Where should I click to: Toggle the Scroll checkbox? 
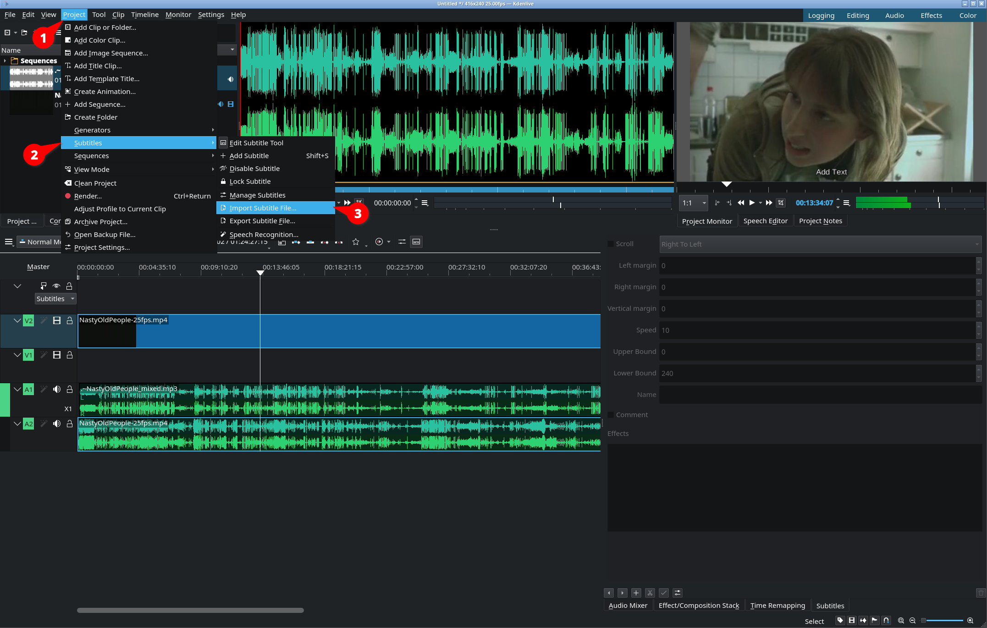coord(611,244)
